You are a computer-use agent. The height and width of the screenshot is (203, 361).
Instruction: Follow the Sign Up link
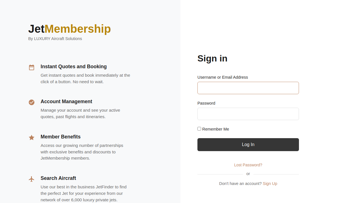click(270, 184)
